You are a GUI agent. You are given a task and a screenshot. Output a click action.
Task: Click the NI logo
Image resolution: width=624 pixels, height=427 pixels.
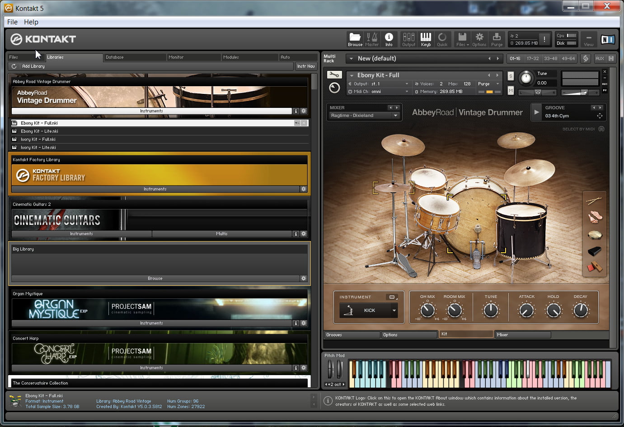point(608,40)
